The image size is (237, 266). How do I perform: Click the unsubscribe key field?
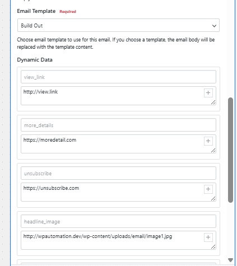118,173
